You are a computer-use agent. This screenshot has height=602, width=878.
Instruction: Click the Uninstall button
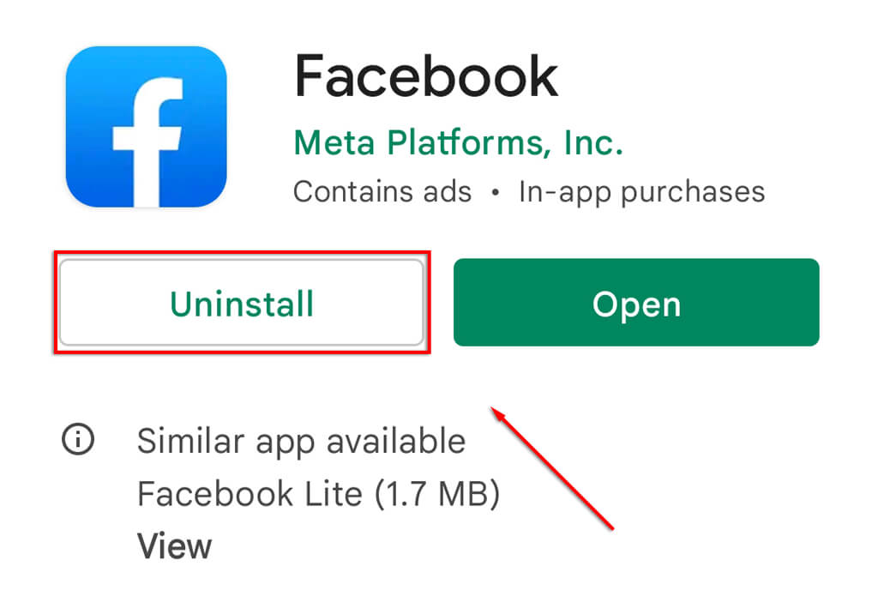[x=241, y=303]
